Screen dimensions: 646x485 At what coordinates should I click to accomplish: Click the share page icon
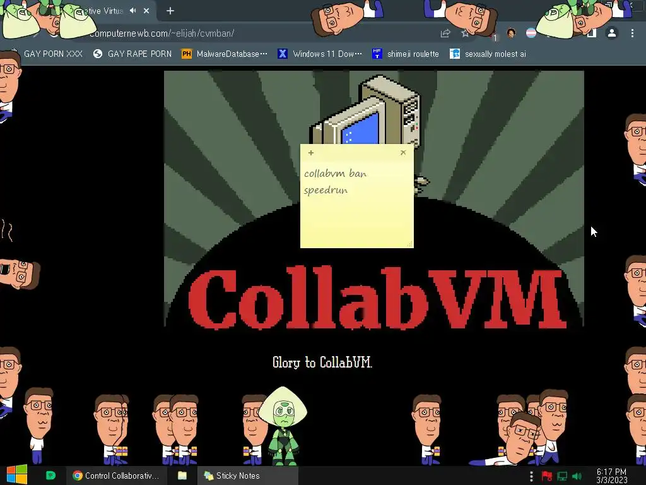[x=445, y=33]
